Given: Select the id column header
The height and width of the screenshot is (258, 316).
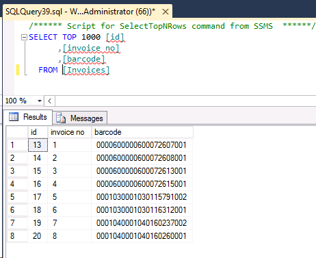Looking at the screenshot, I should (x=38, y=132).
